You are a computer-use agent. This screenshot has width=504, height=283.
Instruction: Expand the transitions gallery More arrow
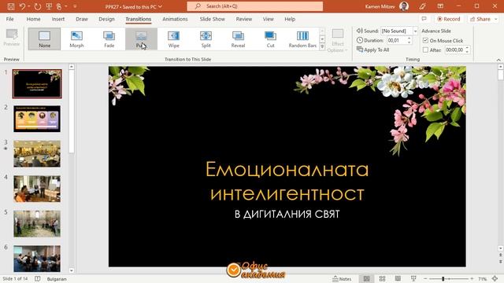pos(322,46)
